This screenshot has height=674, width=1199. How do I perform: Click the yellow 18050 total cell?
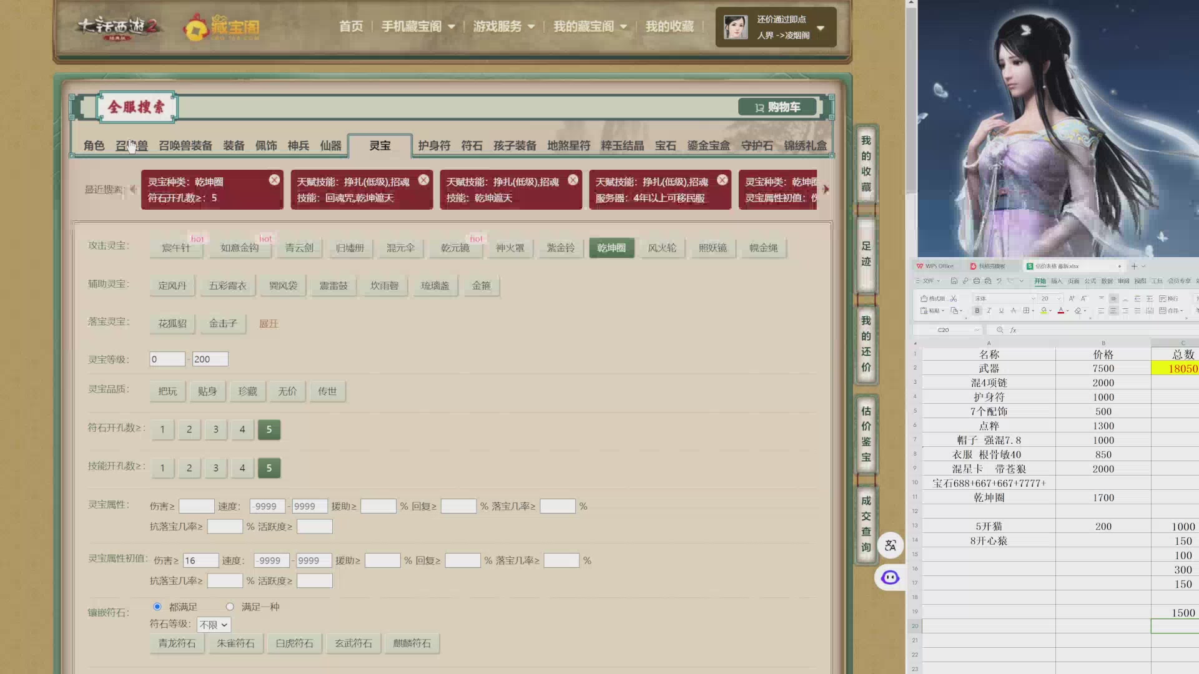point(1175,368)
